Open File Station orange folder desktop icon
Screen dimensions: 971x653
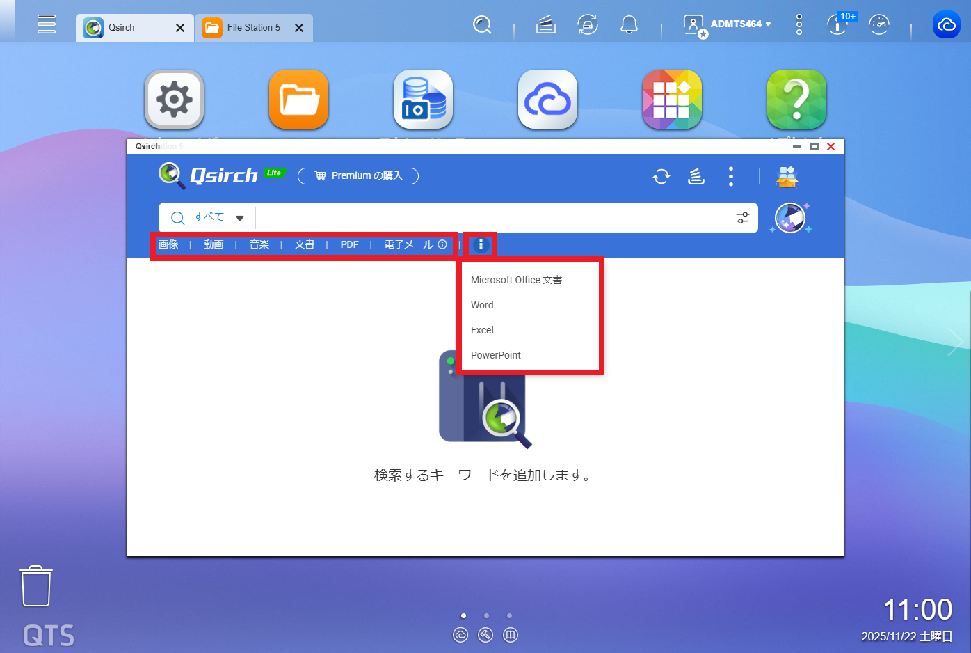pos(298,100)
